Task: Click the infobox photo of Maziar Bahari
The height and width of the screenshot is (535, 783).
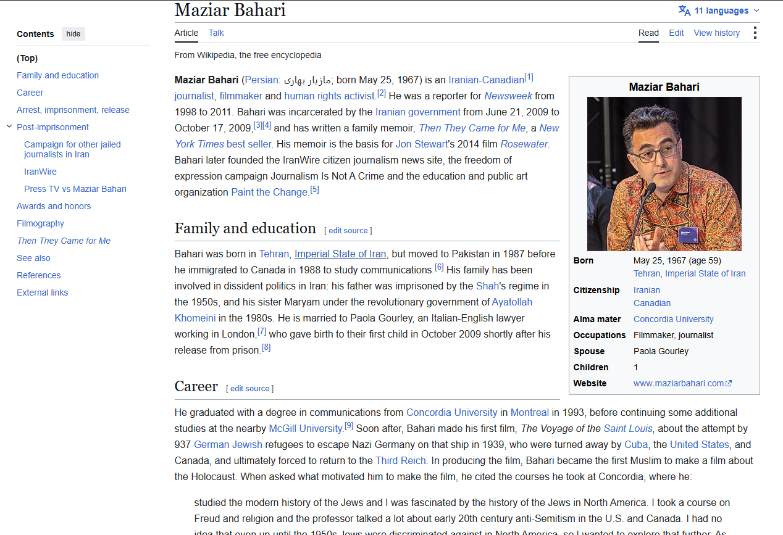Action: 664,173
